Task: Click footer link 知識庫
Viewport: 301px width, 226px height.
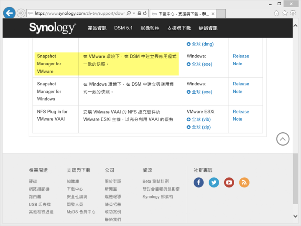Action: point(73,181)
